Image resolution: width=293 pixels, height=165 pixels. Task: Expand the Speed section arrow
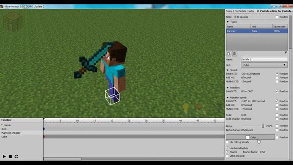point(228,70)
